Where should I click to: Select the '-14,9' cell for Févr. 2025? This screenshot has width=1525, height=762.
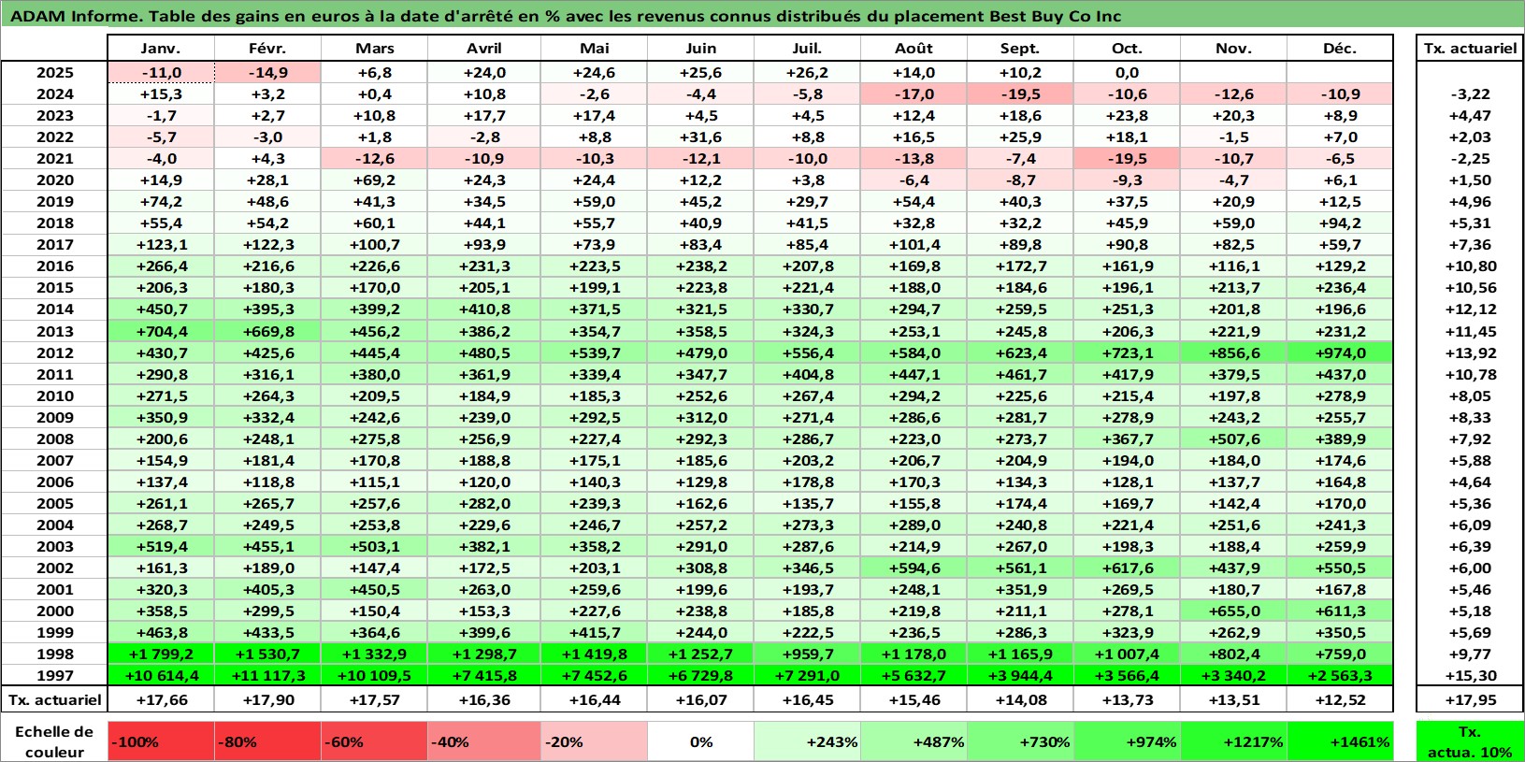click(x=267, y=72)
